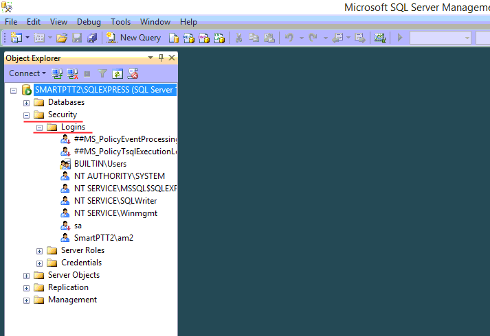This screenshot has height=336, width=490.
Task: Select the Management folder label
Action: (x=72, y=300)
